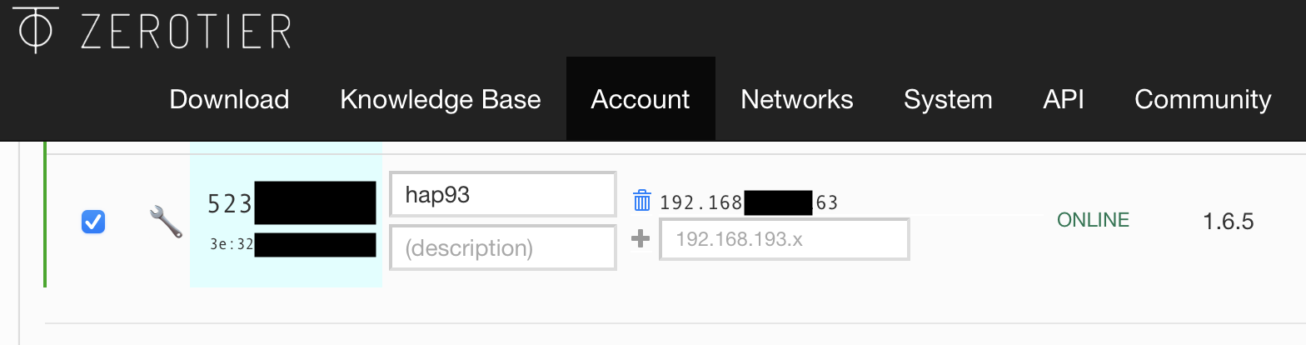Edit the member name field hap93
Viewport: 1306px width, 345px height.
(502, 195)
